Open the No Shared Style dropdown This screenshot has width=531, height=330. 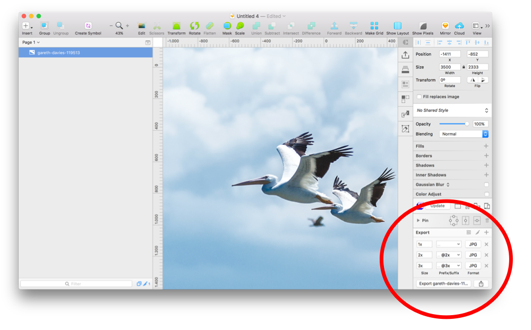point(452,110)
